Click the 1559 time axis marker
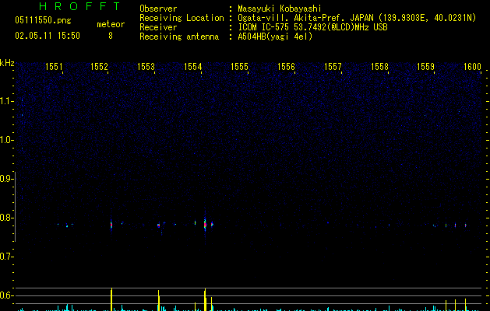Viewport: 490px width, 311px height. coord(425,67)
